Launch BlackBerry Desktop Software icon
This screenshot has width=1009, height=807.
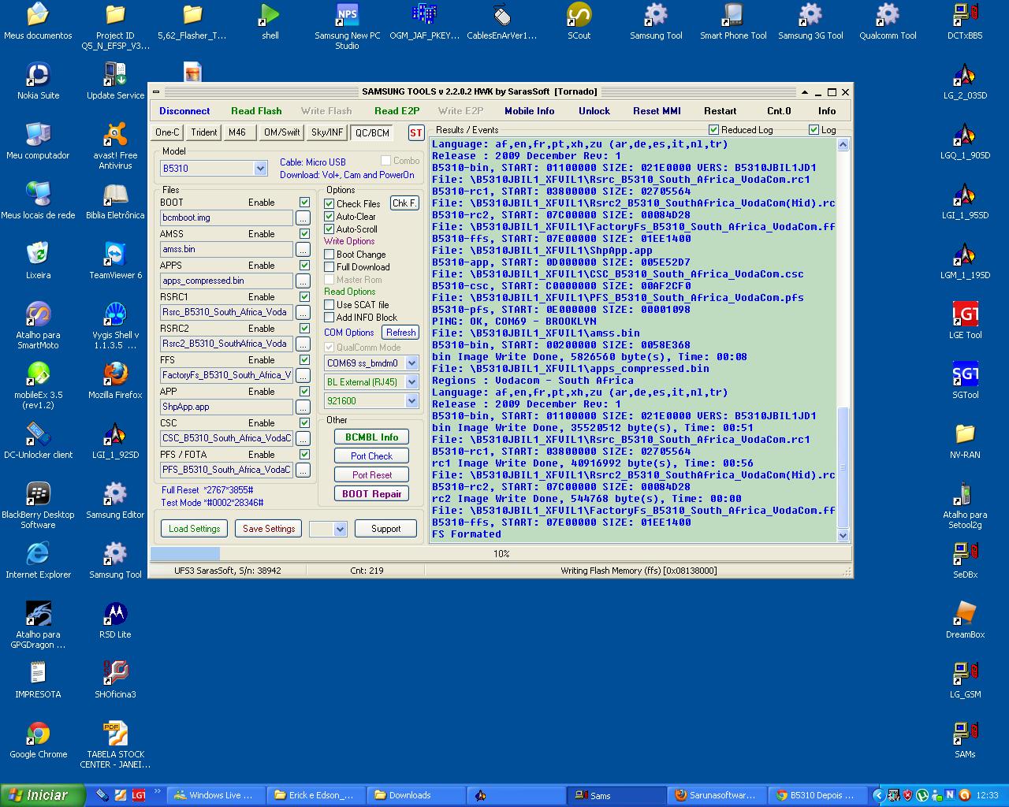click(x=38, y=505)
